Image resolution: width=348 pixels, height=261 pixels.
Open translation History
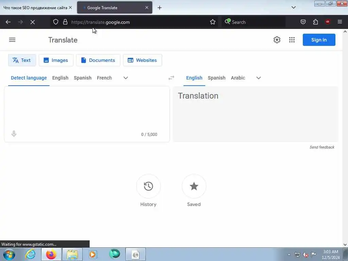148,187
